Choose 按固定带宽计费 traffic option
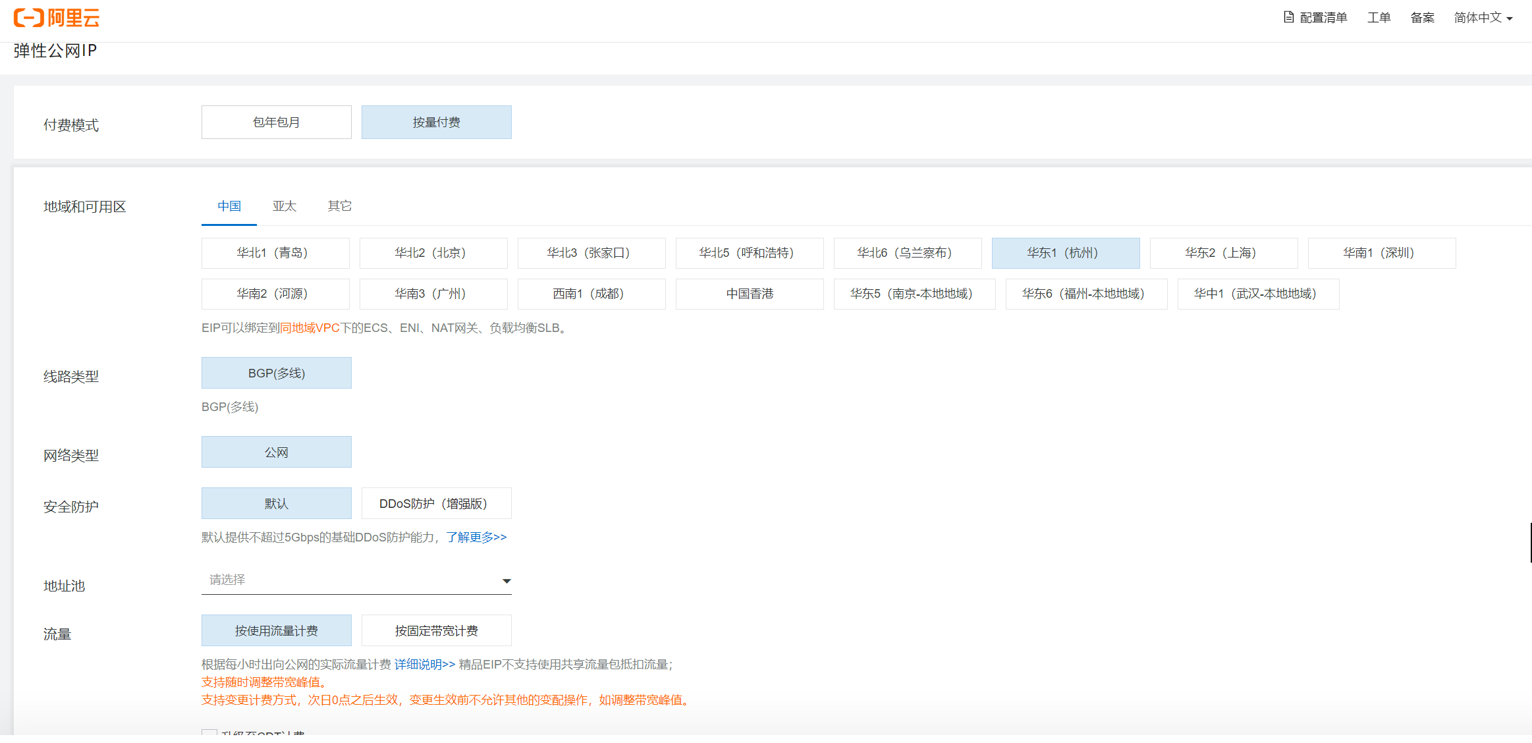 click(x=436, y=631)
